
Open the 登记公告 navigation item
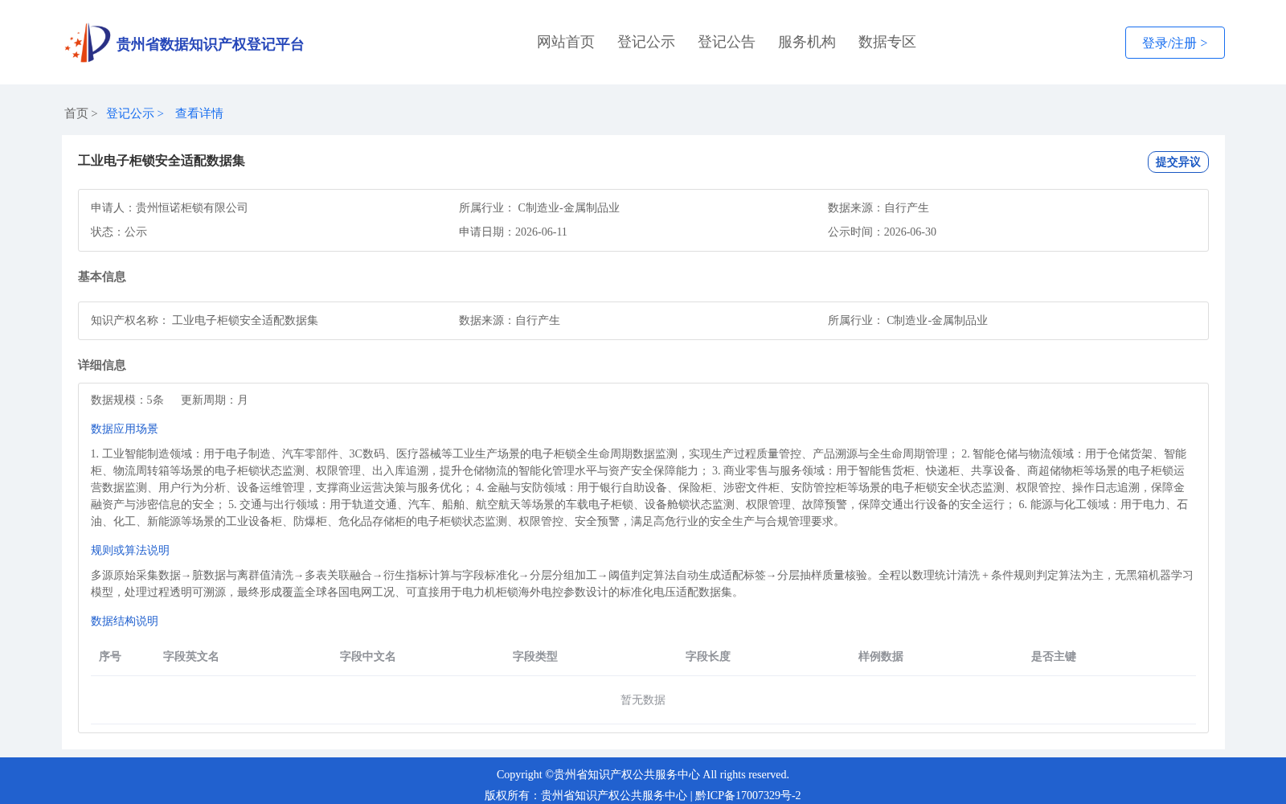[727, 42]
